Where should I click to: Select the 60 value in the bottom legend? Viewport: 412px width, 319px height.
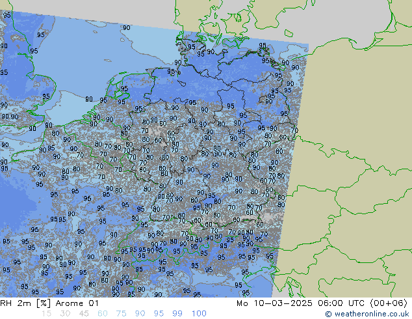[x=103, y=314]
